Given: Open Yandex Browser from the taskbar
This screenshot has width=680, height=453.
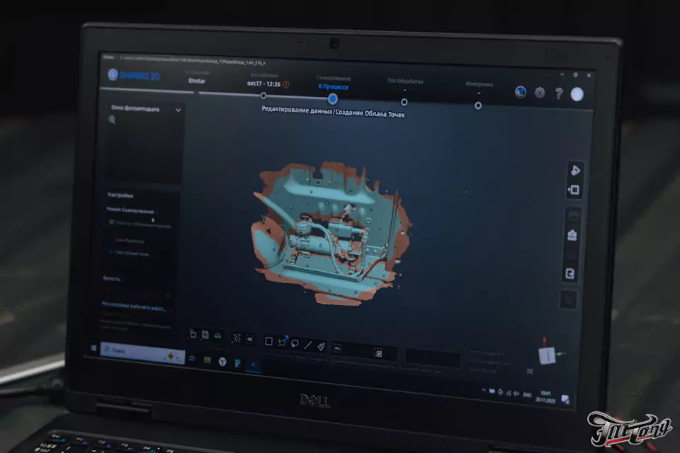Looking at the screenshot, I should (222, 362).
